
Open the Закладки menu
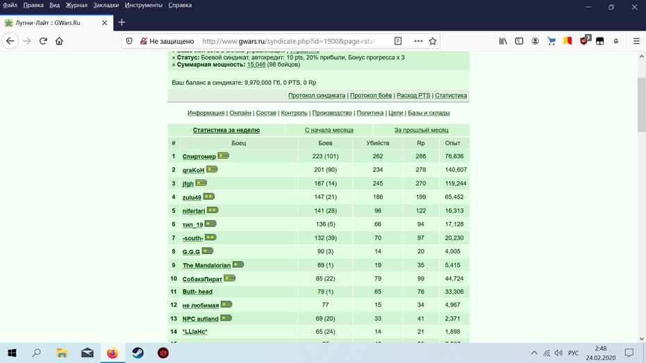click(x=106, y=6)
